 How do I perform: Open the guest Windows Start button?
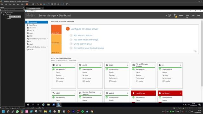(x=28, y=104)
